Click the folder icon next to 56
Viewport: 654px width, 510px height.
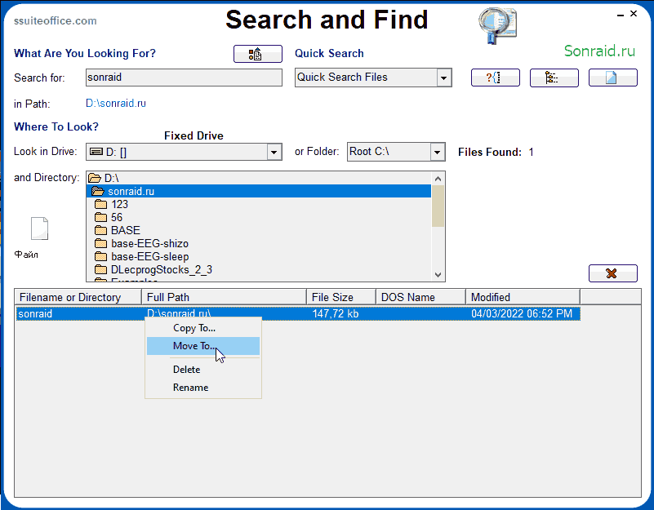point(101,217)
